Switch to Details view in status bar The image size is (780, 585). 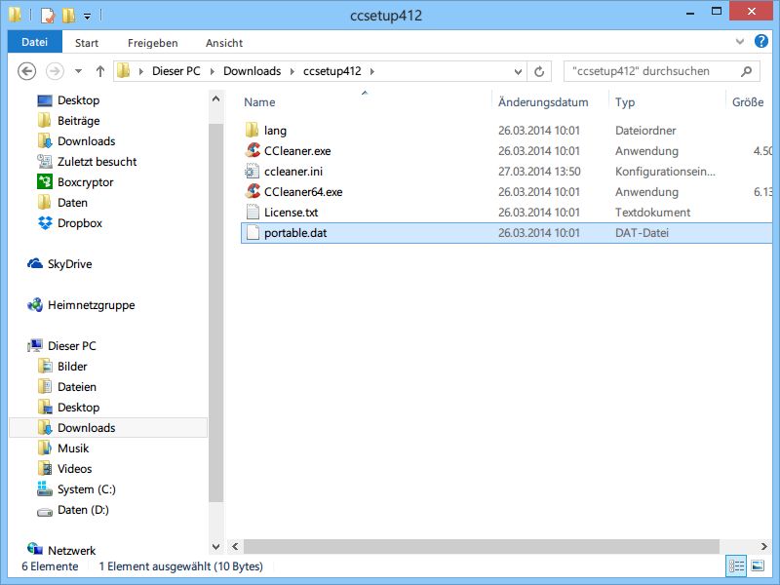pyautogui.click(x=736, y=566)
